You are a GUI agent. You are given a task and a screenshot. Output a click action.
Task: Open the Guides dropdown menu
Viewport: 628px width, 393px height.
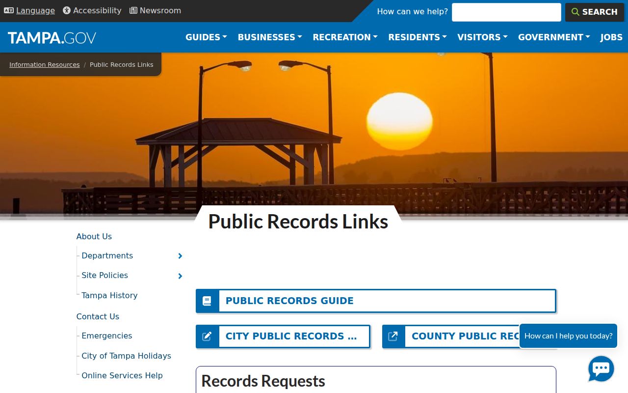206,37
